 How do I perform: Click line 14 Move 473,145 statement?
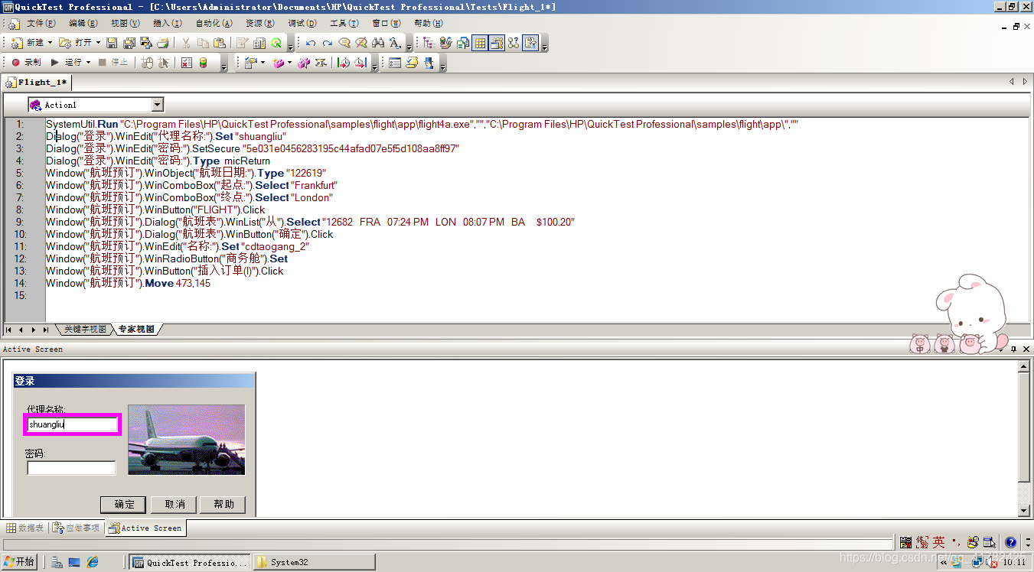tap(128, 284)
